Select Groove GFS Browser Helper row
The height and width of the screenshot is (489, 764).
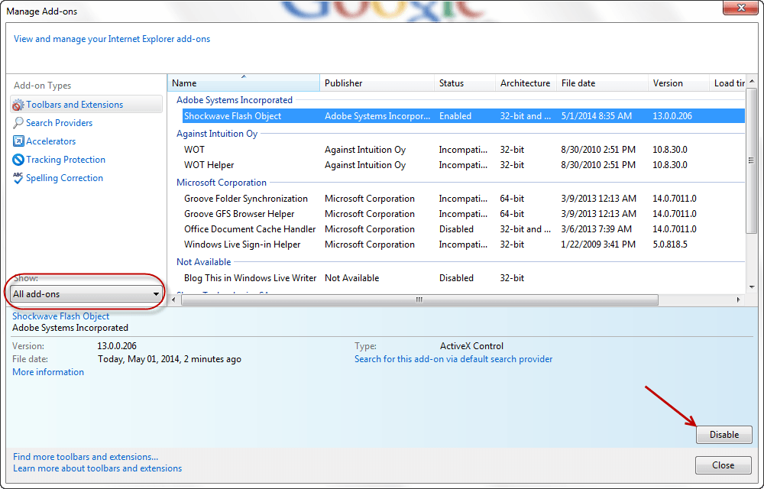pos(464,214)
